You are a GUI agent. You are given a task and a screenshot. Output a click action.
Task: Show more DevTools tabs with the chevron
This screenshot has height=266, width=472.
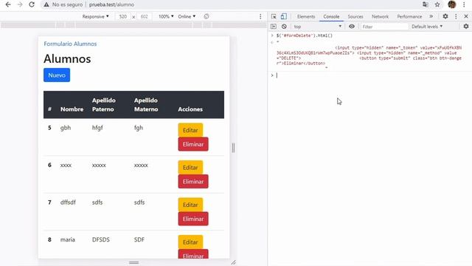[431, 16]
